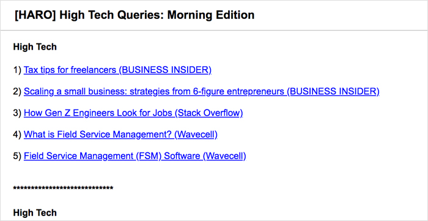Click the "1)" list number
Image resolution: width=428 pixels, height=221 pixels.
(17, 70)
